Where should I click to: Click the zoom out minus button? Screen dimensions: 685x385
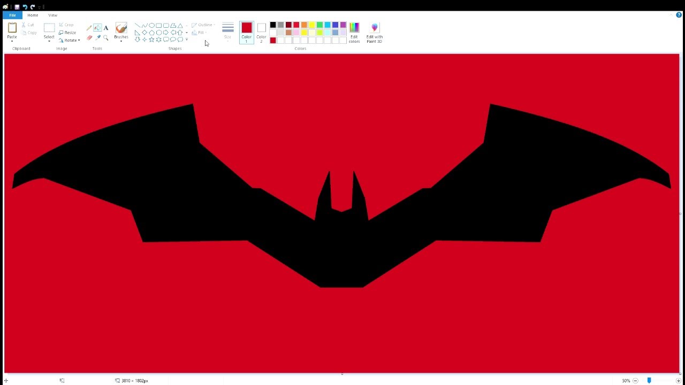(x=635, y=381)
